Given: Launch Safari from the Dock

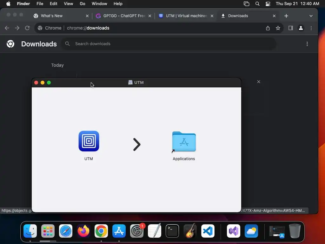Looking at the screenshot, I should 66,231.
